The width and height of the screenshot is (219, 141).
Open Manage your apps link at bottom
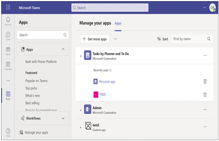tap(34, 132)
